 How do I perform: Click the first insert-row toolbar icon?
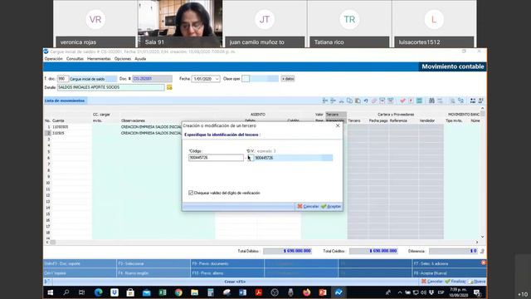pyautogui.click(x=325, y=100)
